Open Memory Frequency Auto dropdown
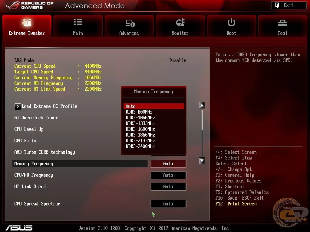Image resolution: width=310 pixels, height=232 pixels. tap(168, 163)
